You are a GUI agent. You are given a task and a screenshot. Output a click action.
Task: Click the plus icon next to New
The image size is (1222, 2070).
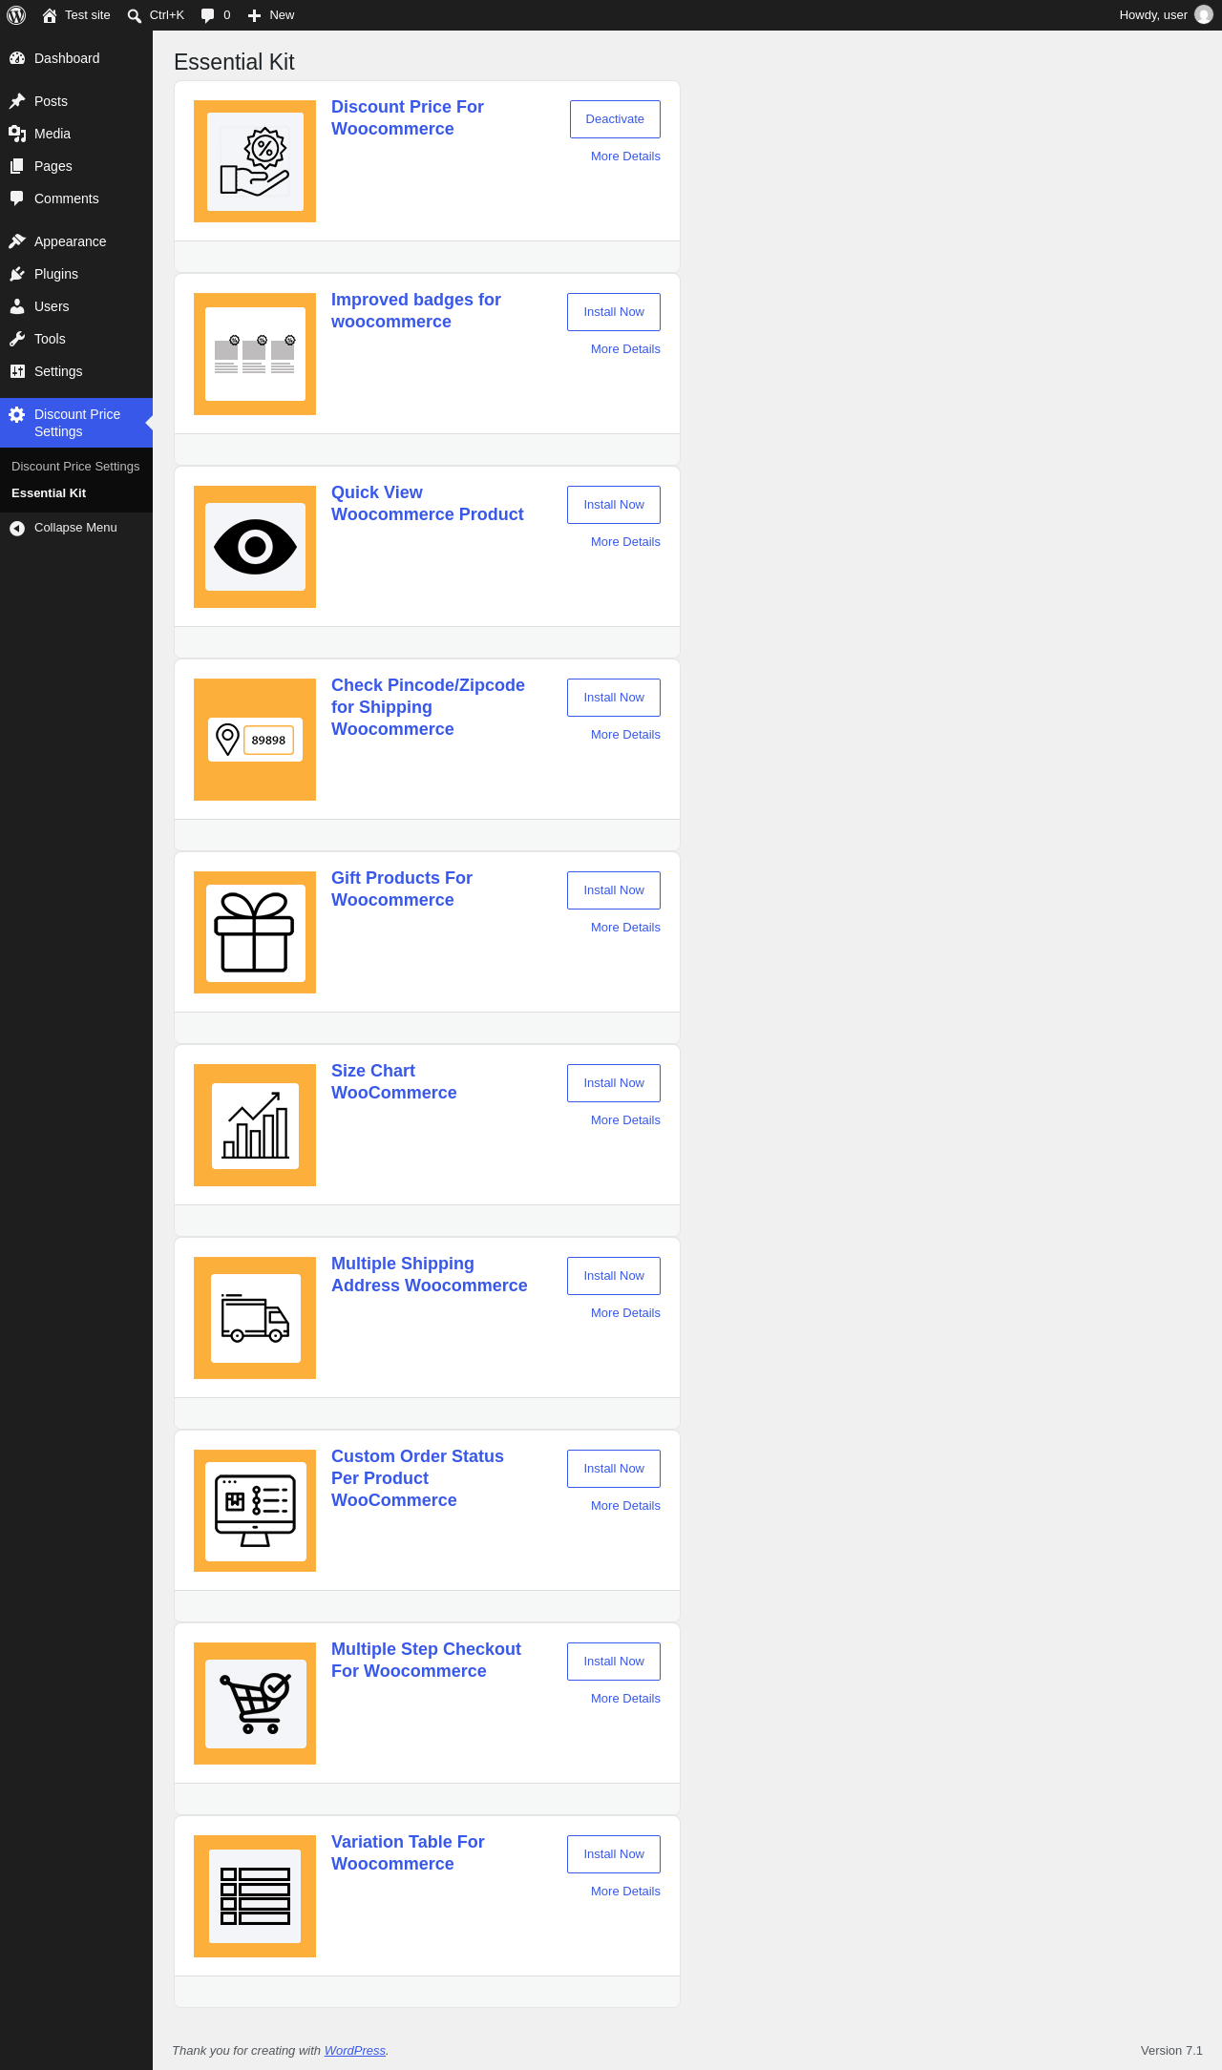[x=254, y=15]
